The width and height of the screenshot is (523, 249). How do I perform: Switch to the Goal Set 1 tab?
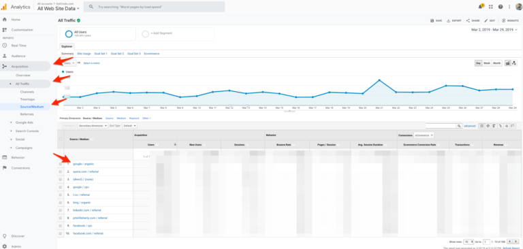coord(101,54)
